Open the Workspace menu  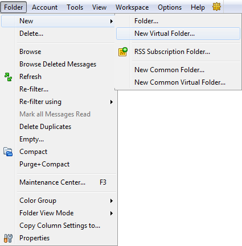[132, 7]
